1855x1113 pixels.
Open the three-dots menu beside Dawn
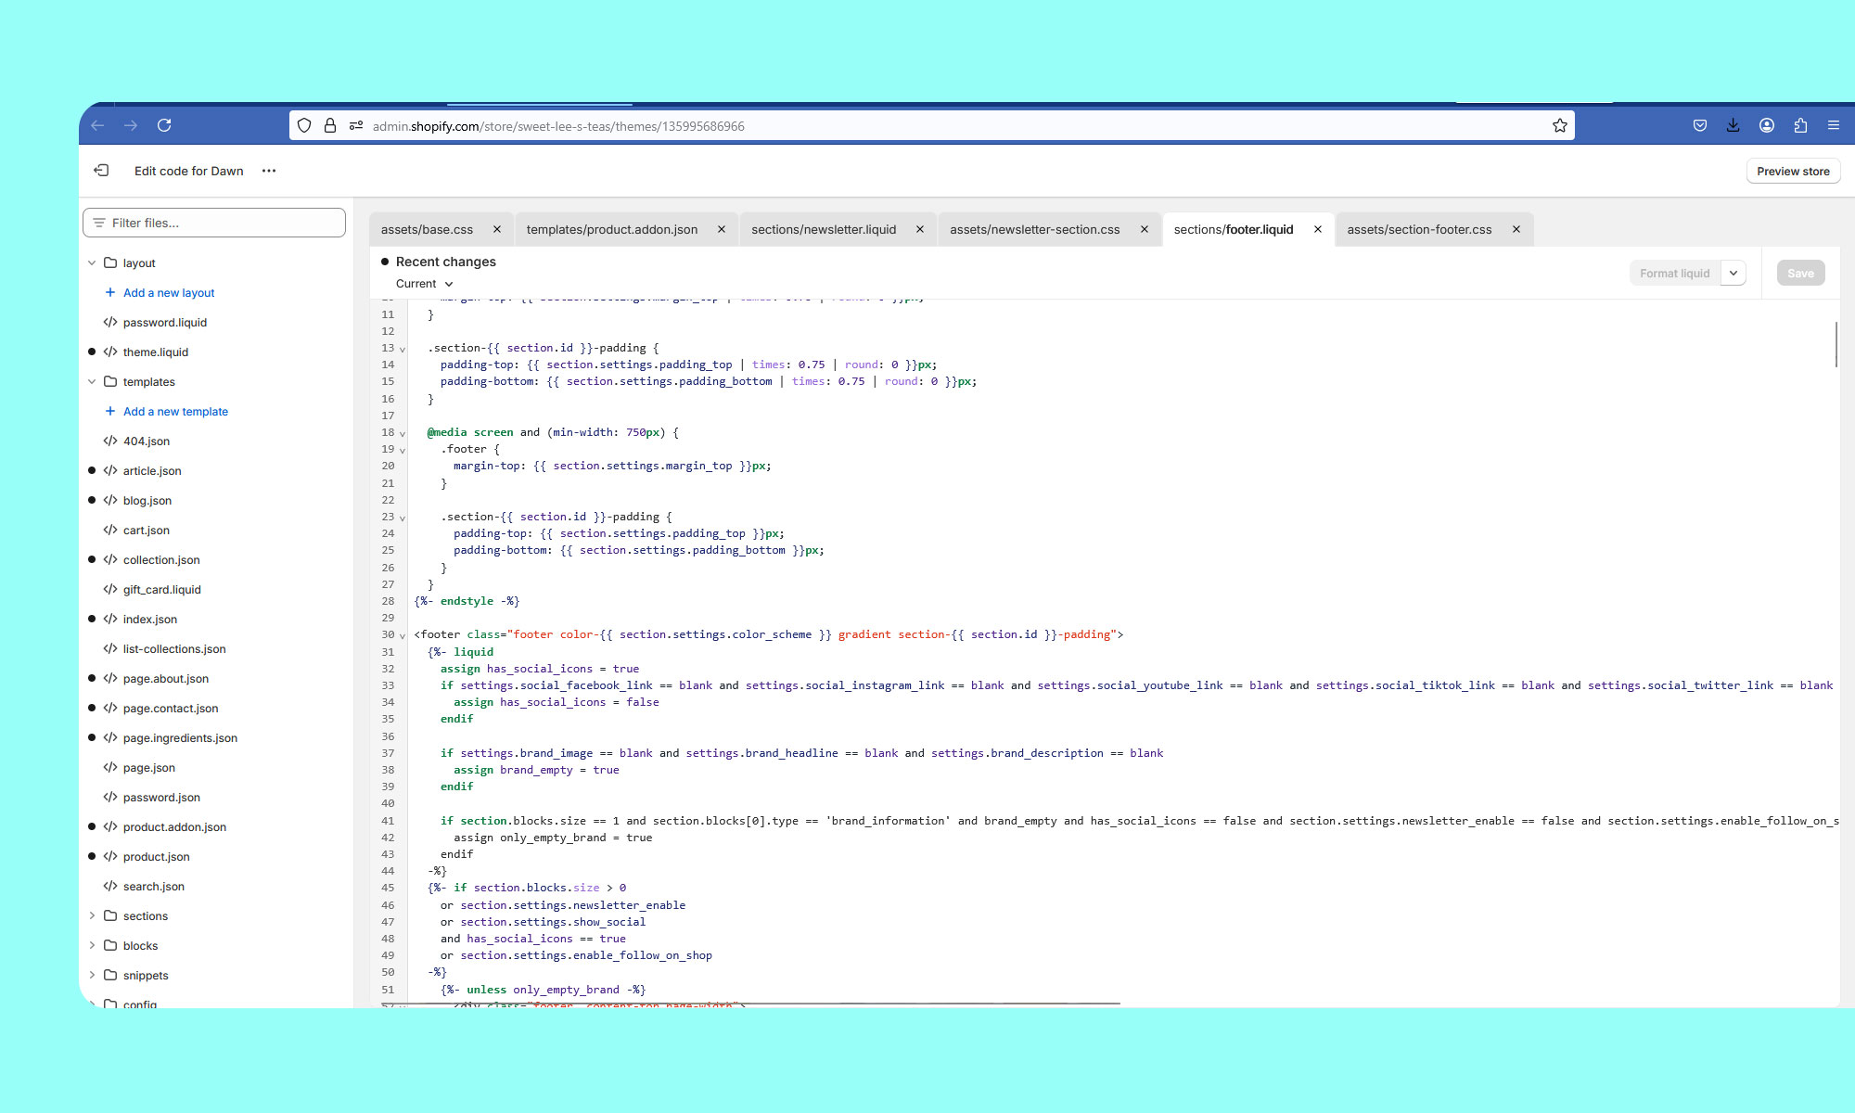point(269,171)
